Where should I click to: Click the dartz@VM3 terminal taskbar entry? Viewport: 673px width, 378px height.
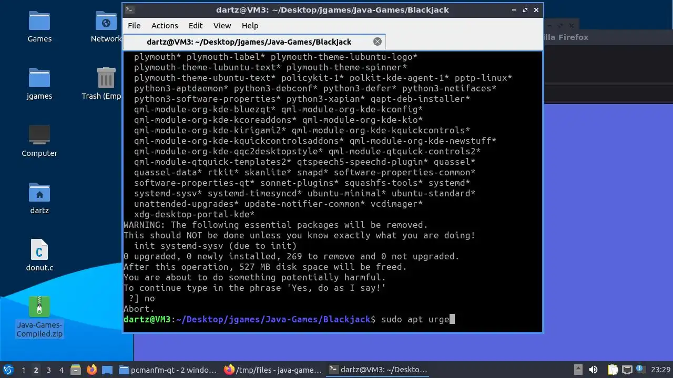click(378, 370)
